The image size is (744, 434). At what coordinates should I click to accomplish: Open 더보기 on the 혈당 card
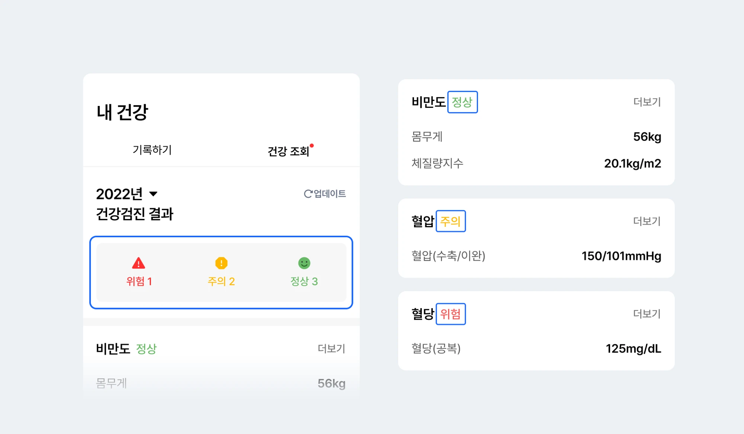[647, 314]
